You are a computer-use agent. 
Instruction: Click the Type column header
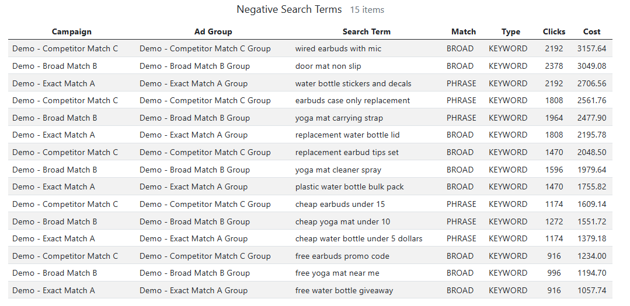[x=510, y=31]
